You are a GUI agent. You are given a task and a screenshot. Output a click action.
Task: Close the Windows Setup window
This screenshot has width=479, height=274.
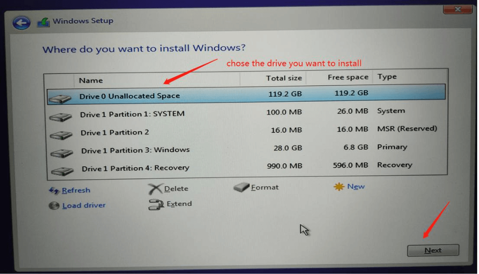click(x=457, y=9)
